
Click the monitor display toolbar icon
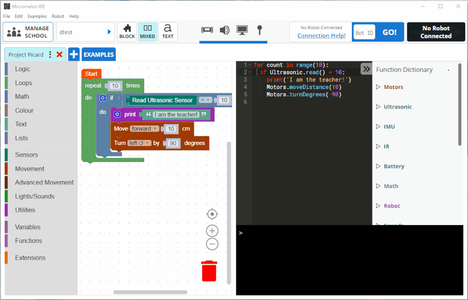point(243,29)
